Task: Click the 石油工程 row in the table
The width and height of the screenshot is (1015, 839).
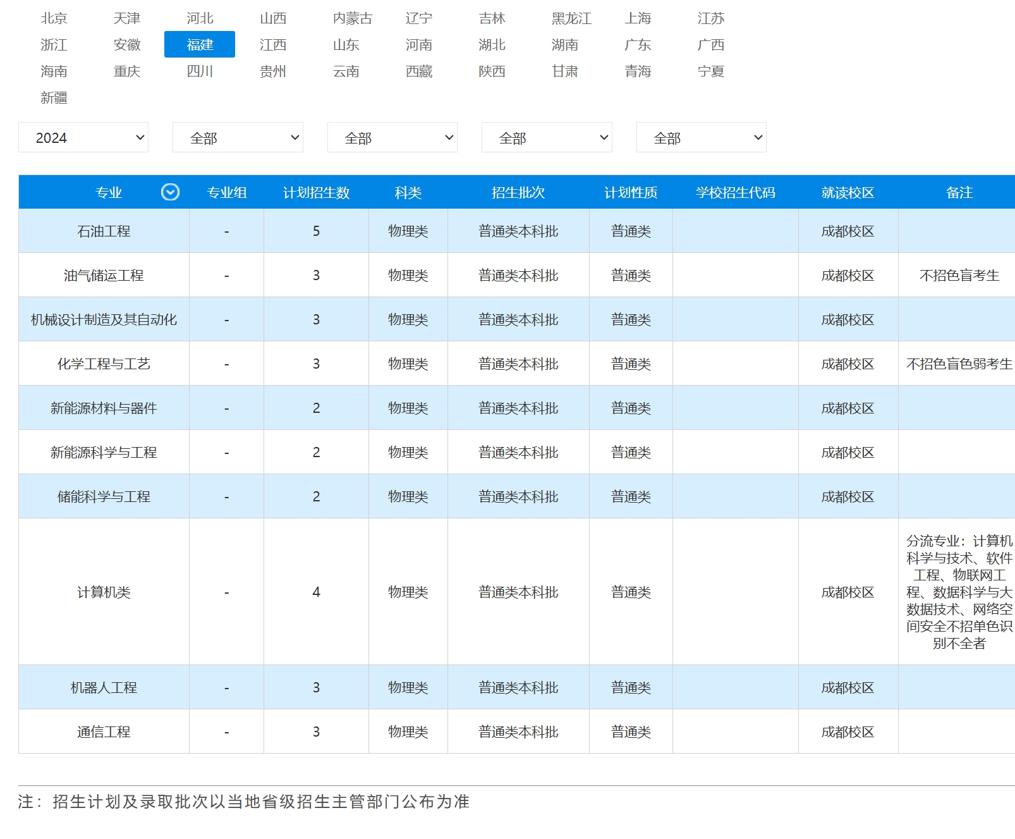Action: [x=104, y=231]
